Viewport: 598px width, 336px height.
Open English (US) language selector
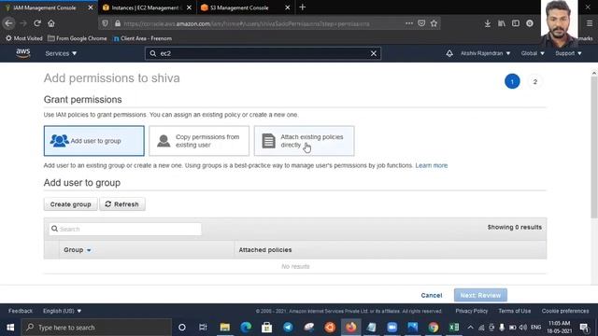click(63, 311)
